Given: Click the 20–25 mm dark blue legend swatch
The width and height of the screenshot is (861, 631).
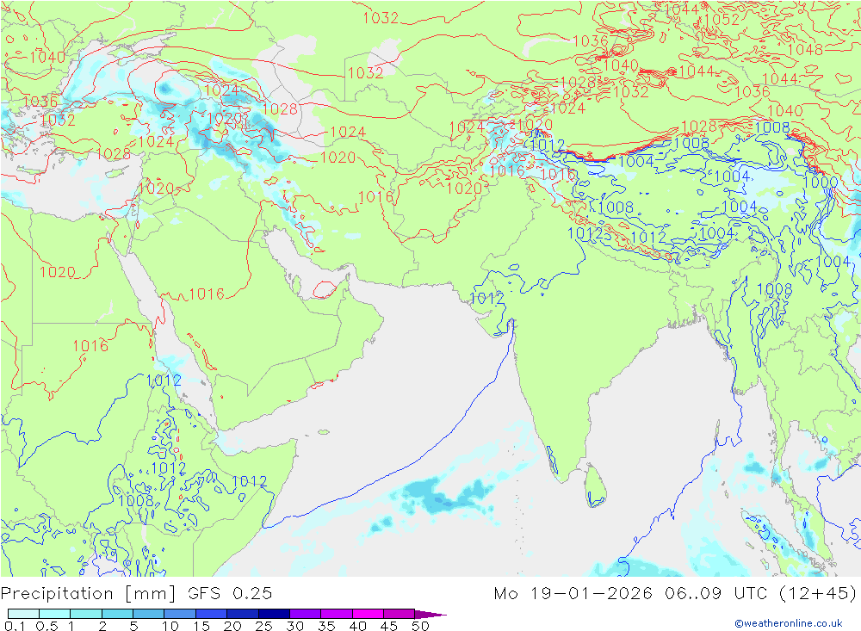Looking at the screenshot, I should [242, 614].
